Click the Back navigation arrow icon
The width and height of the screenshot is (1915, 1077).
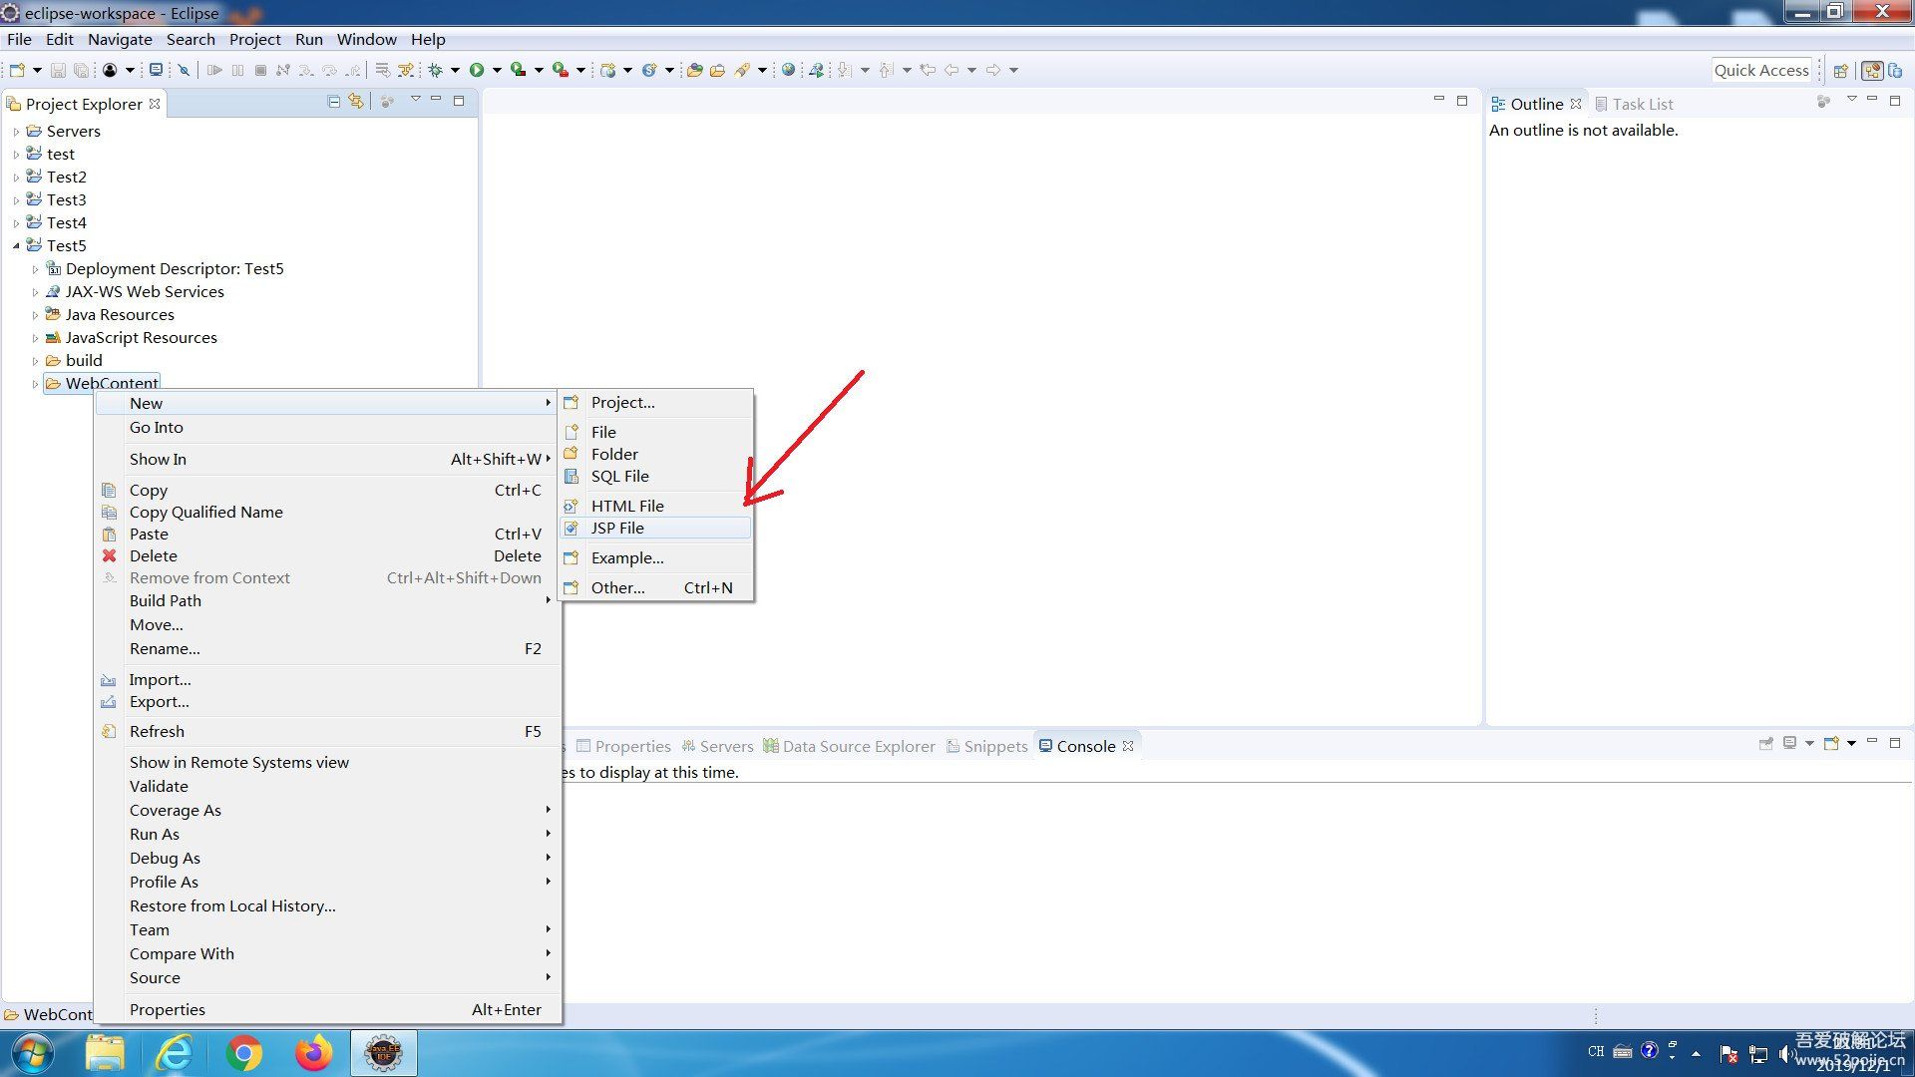(x=952, y=70)
